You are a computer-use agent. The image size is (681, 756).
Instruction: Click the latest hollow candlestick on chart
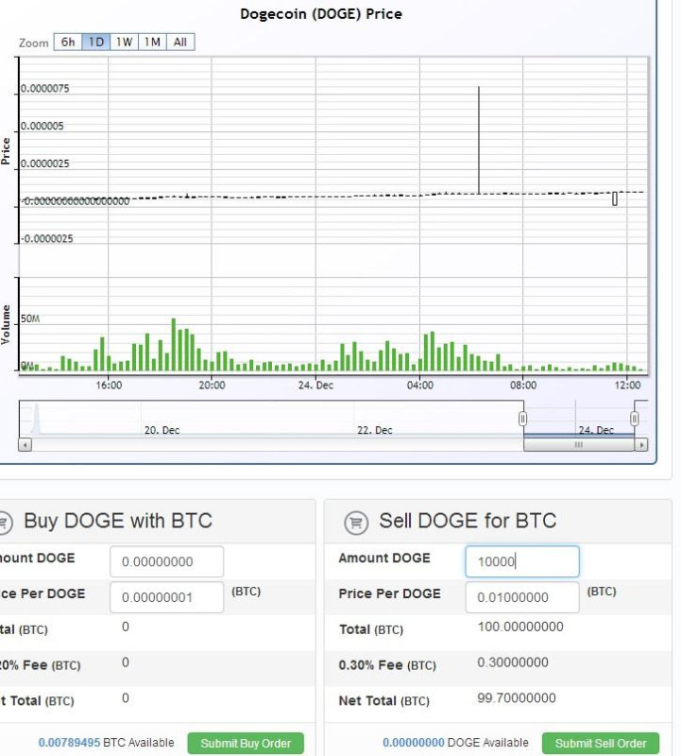click(x=615, y=198)
